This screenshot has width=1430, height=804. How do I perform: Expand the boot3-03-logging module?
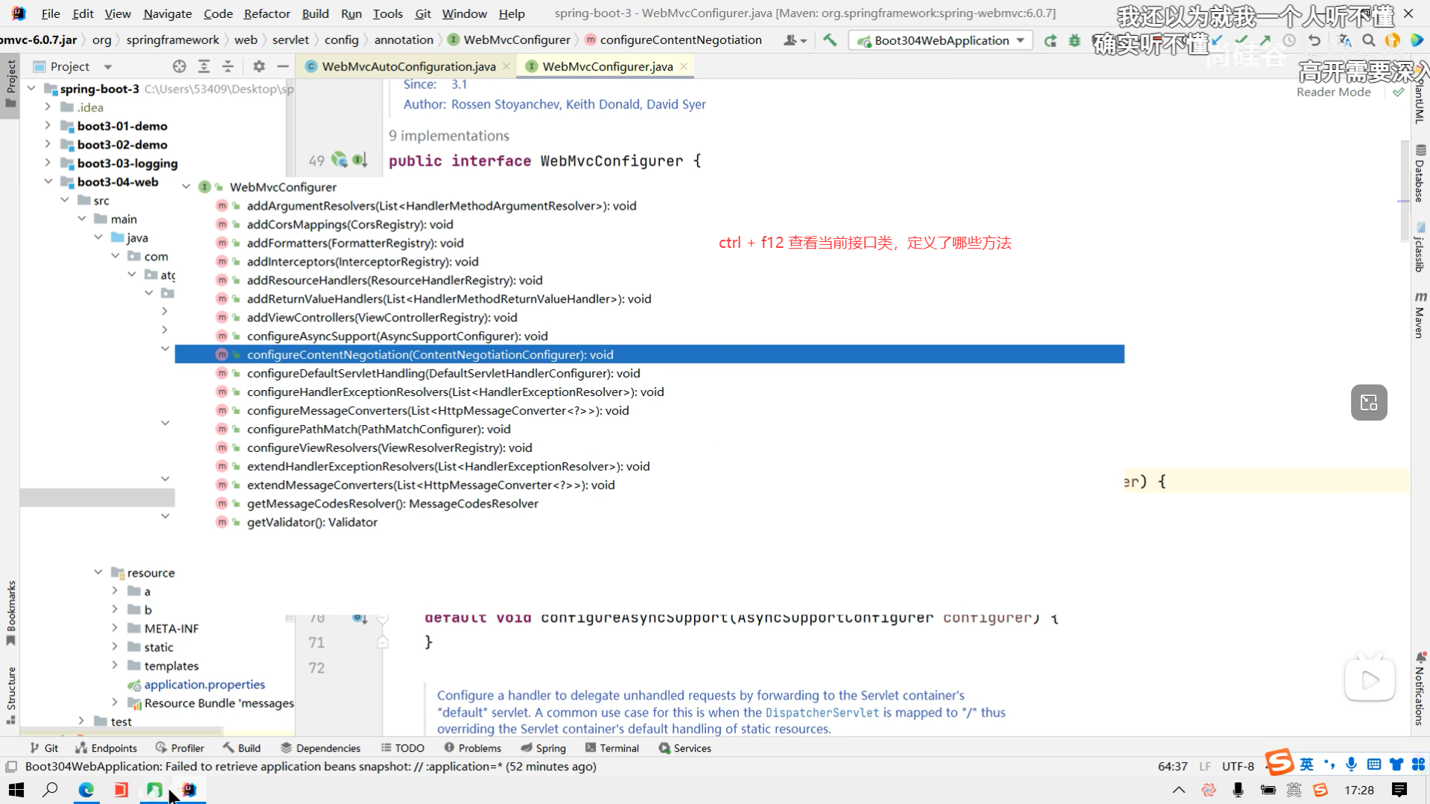pos(48,163)
